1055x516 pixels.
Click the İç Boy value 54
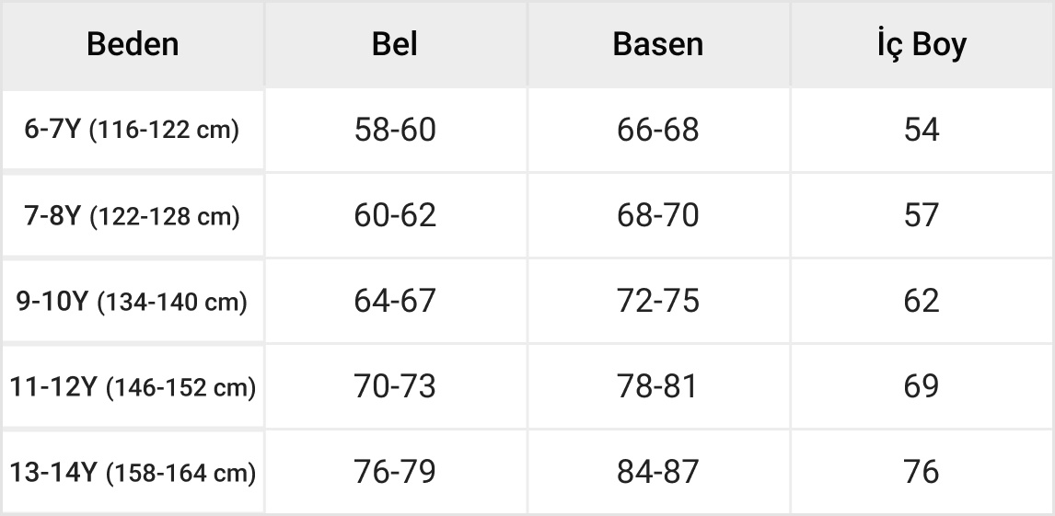921,130
